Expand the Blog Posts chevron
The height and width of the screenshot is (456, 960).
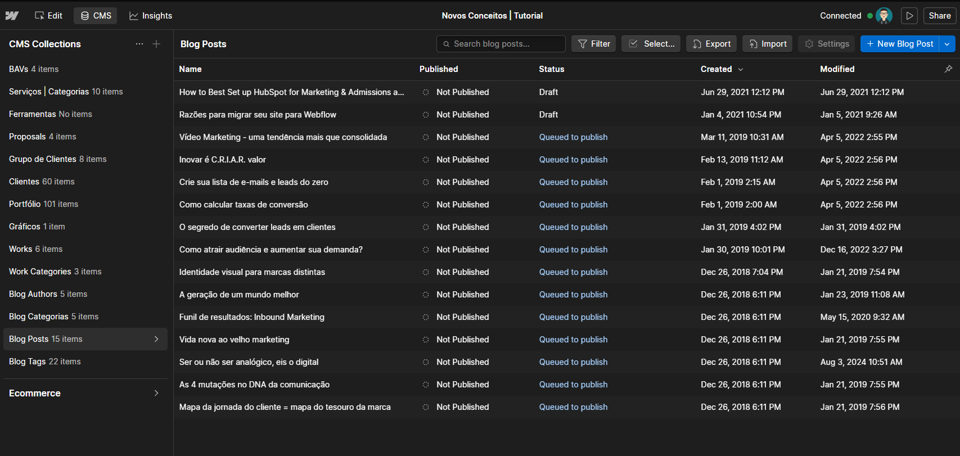[156, 339]
